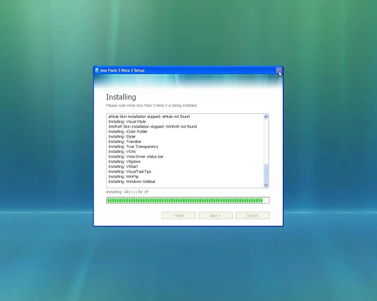Image resolution: width=377 pixels, height=301 pixels.
Task: Select 'Installing: Visual Style' log line
Action: 127,122
